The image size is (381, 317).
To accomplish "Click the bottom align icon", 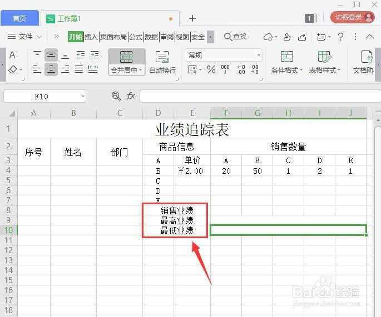I will 65,56.
